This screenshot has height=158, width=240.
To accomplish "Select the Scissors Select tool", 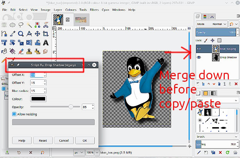I will (x=46, y=25).
